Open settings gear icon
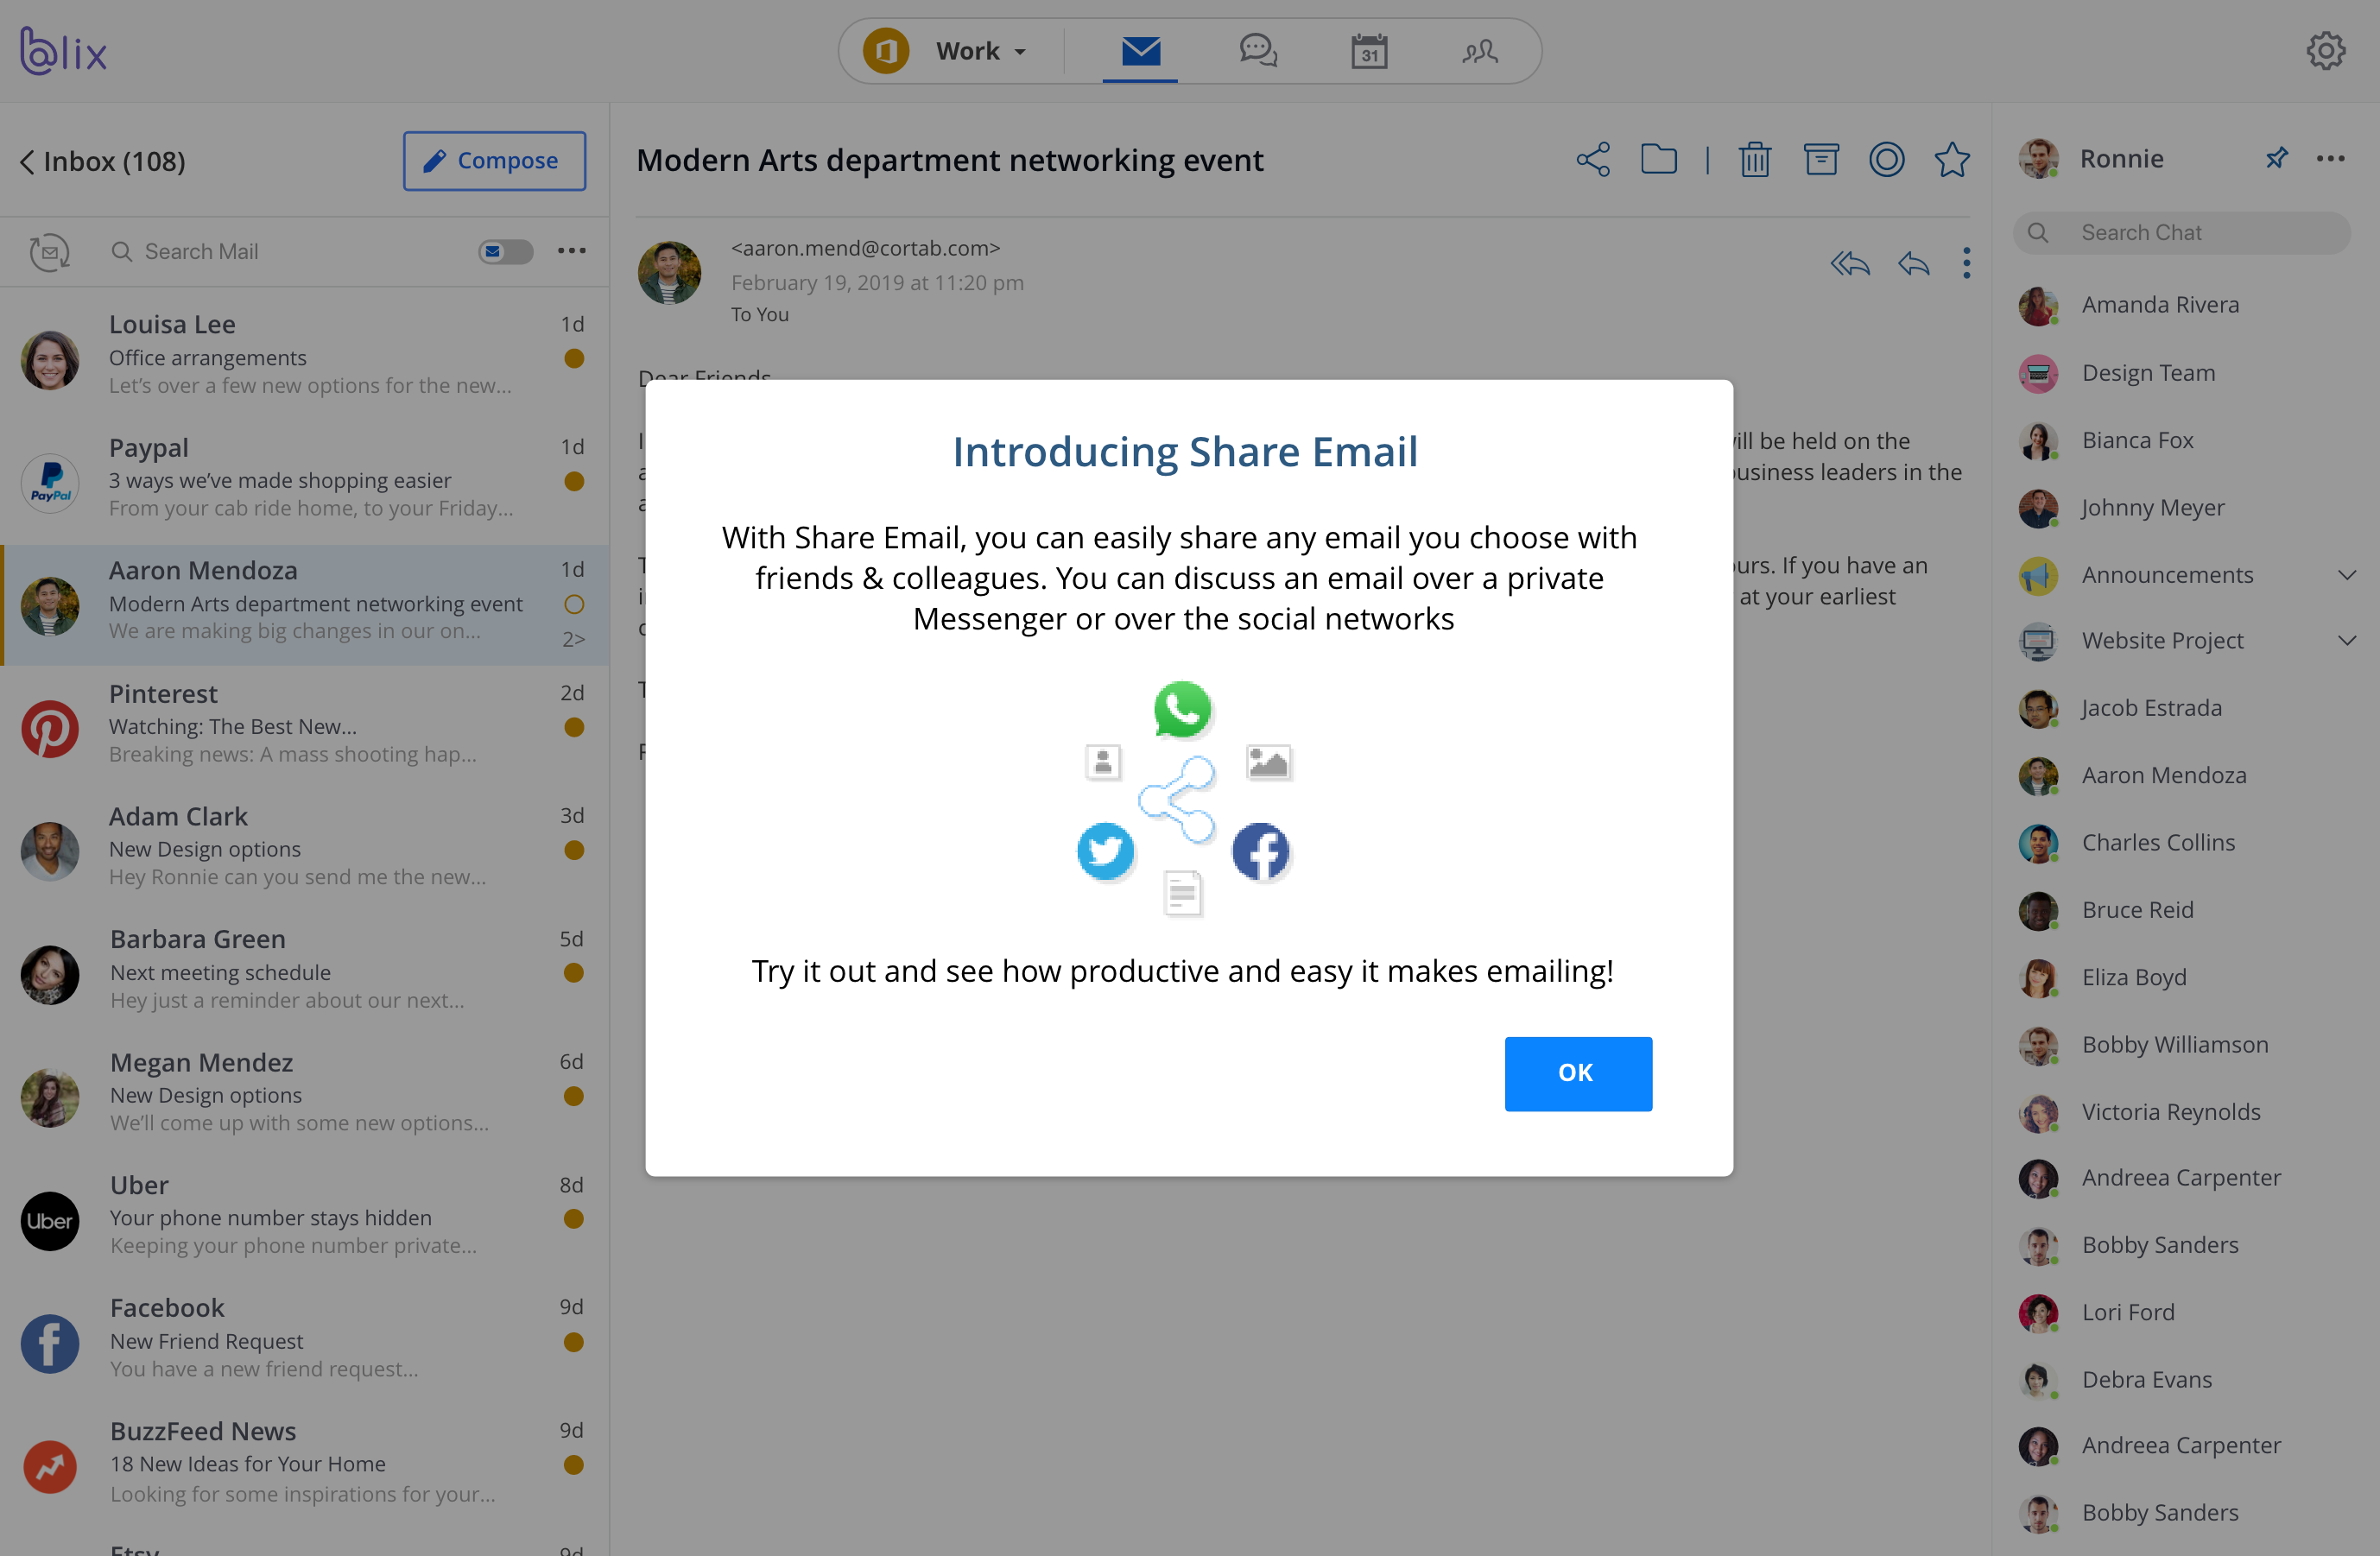 [2326, 51]
